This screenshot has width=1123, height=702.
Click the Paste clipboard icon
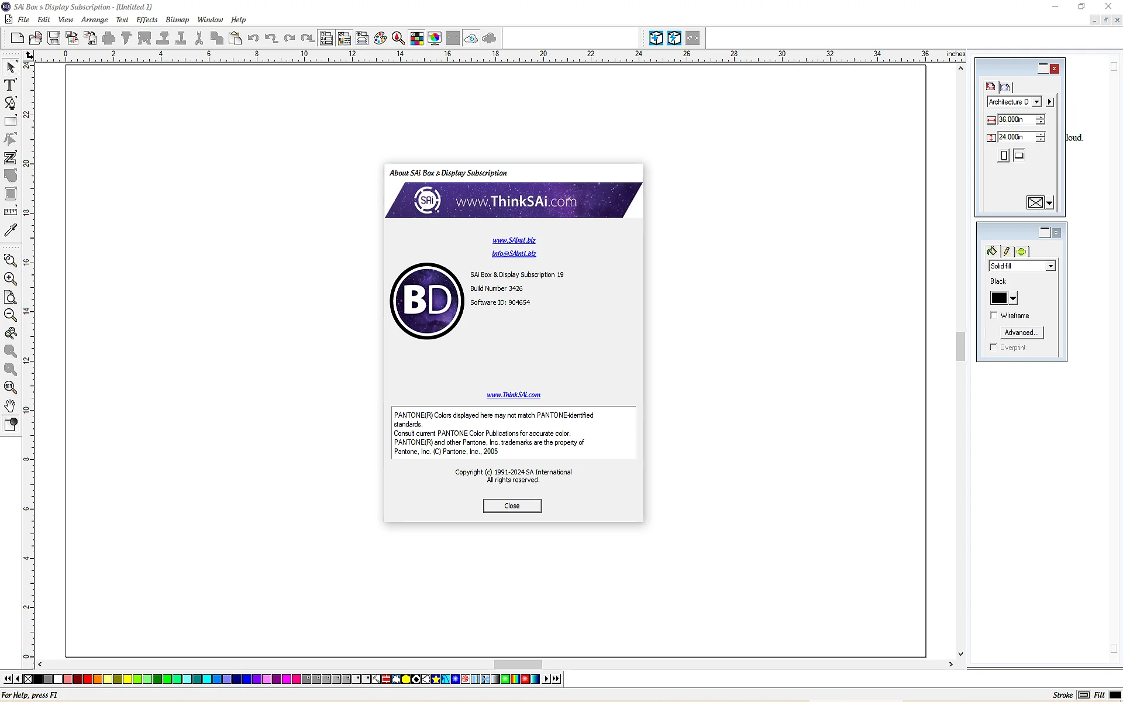tap(235, 39)
